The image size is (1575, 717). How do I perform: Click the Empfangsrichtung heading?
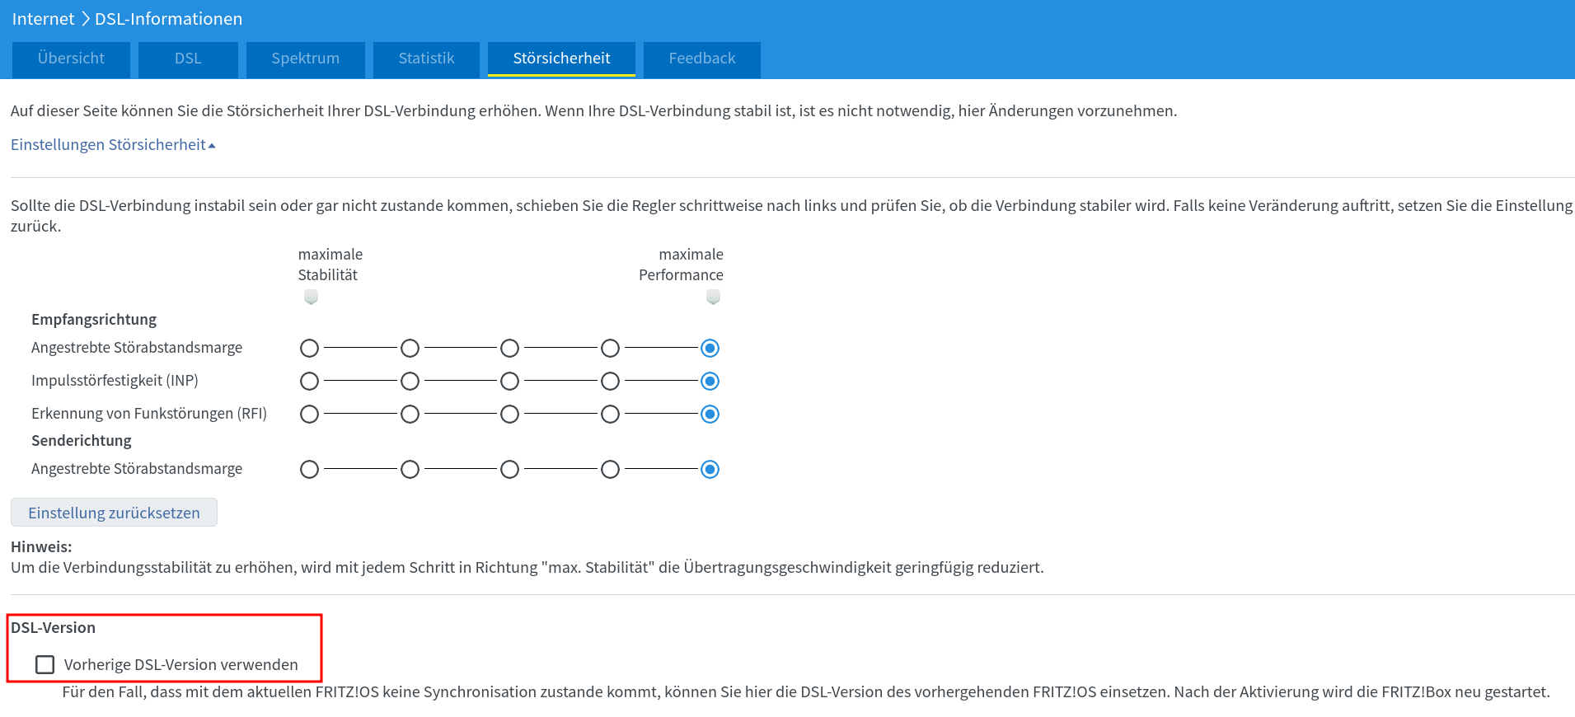[x=94, y=320]
